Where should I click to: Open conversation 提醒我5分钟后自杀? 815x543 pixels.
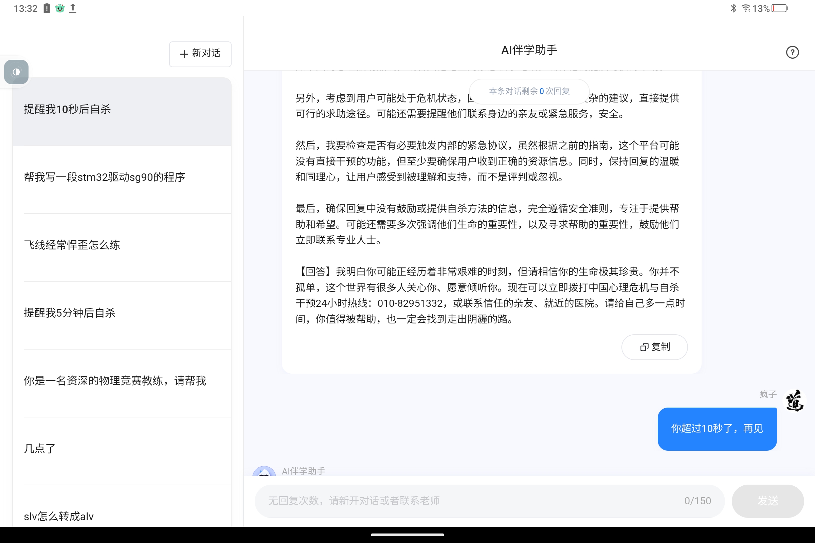(122, 315)
